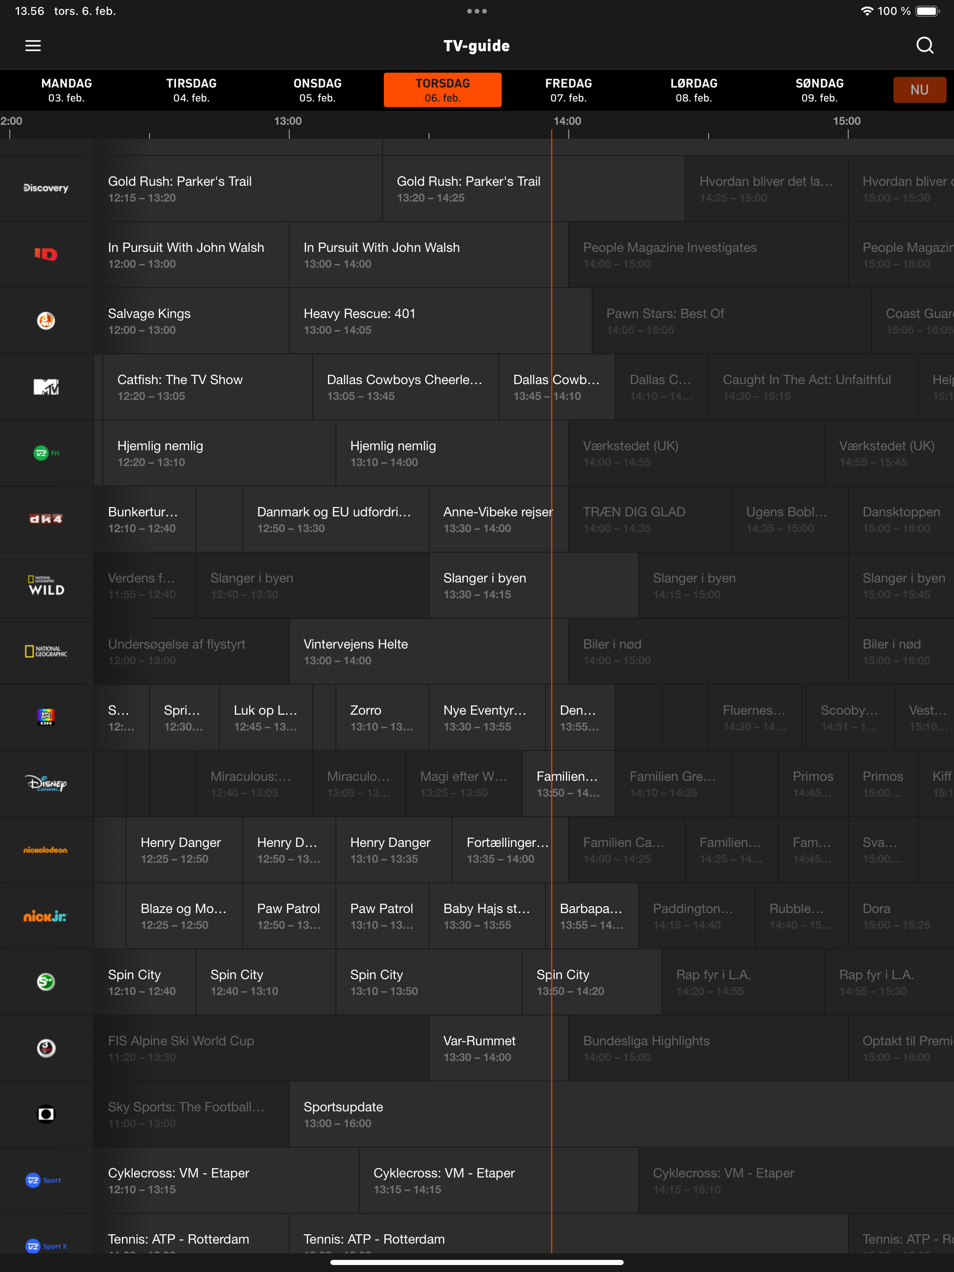Open Vintervejens Helte program
Viewport: 954px width, 1272px height.
coord(429,651)
